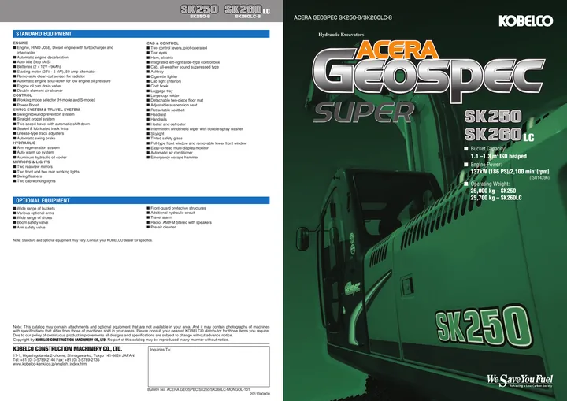
Task: Click 'Aluminum hydraulic oil cooler' item
Action: [42, 158]
